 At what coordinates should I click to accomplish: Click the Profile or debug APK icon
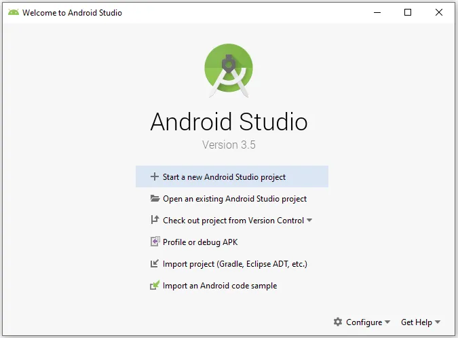click(155, 242)
